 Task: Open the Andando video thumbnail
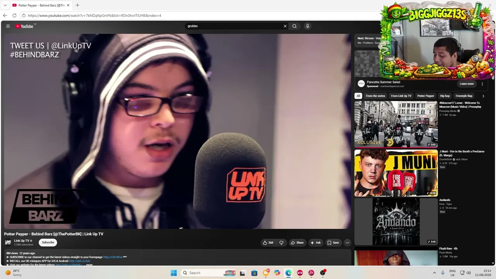coord(396,222)
